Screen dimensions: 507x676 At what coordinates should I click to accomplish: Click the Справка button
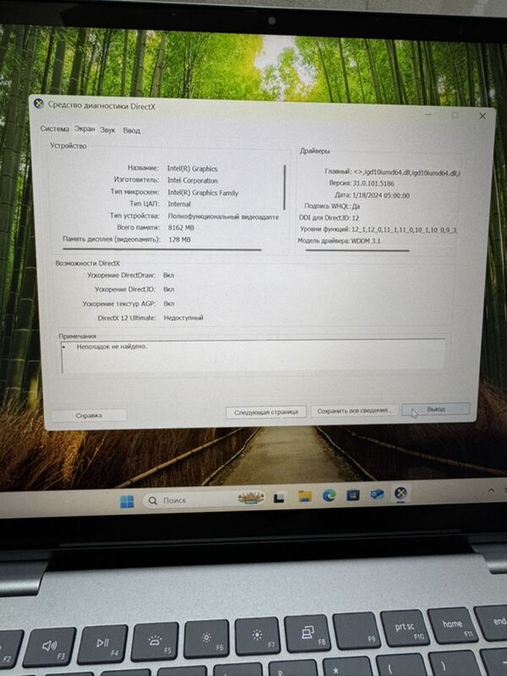(89, 416)
